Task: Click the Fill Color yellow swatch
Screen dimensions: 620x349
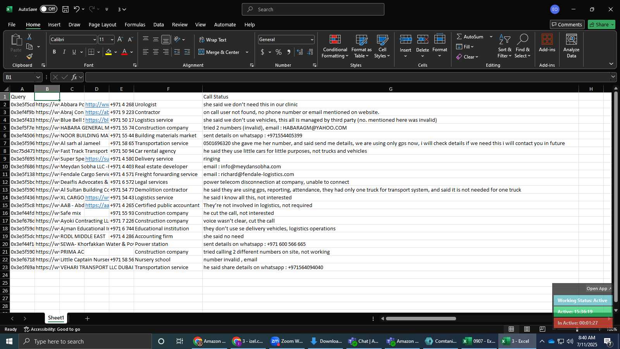Action: pyautogui.click(x=108, y=52)
